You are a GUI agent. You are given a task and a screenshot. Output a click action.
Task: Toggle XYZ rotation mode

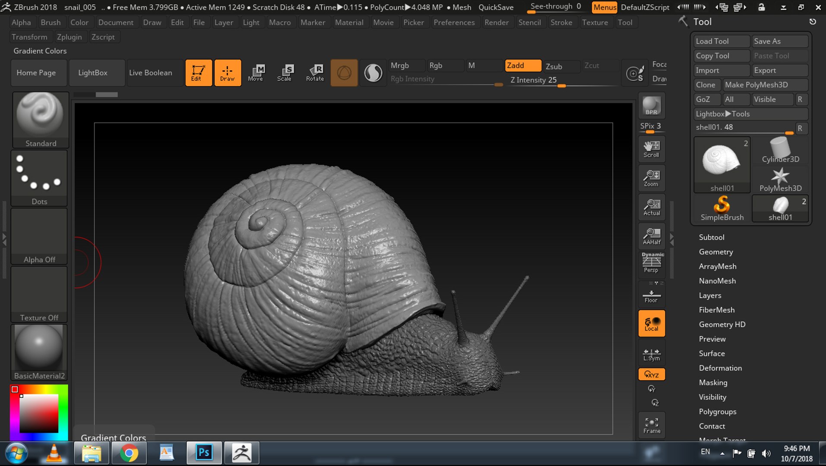652,374
